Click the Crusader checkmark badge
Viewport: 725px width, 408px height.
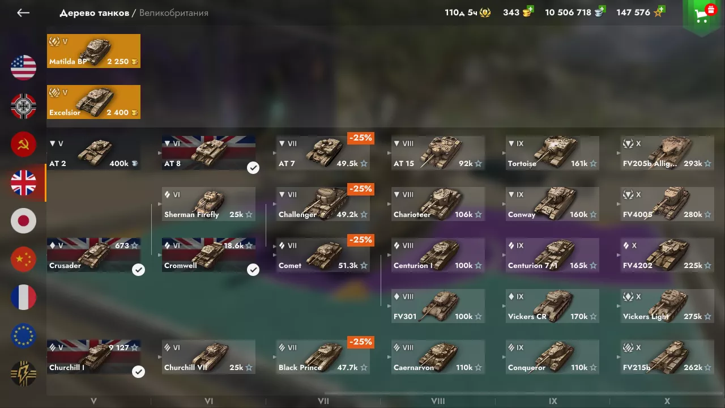pos(138,270)
